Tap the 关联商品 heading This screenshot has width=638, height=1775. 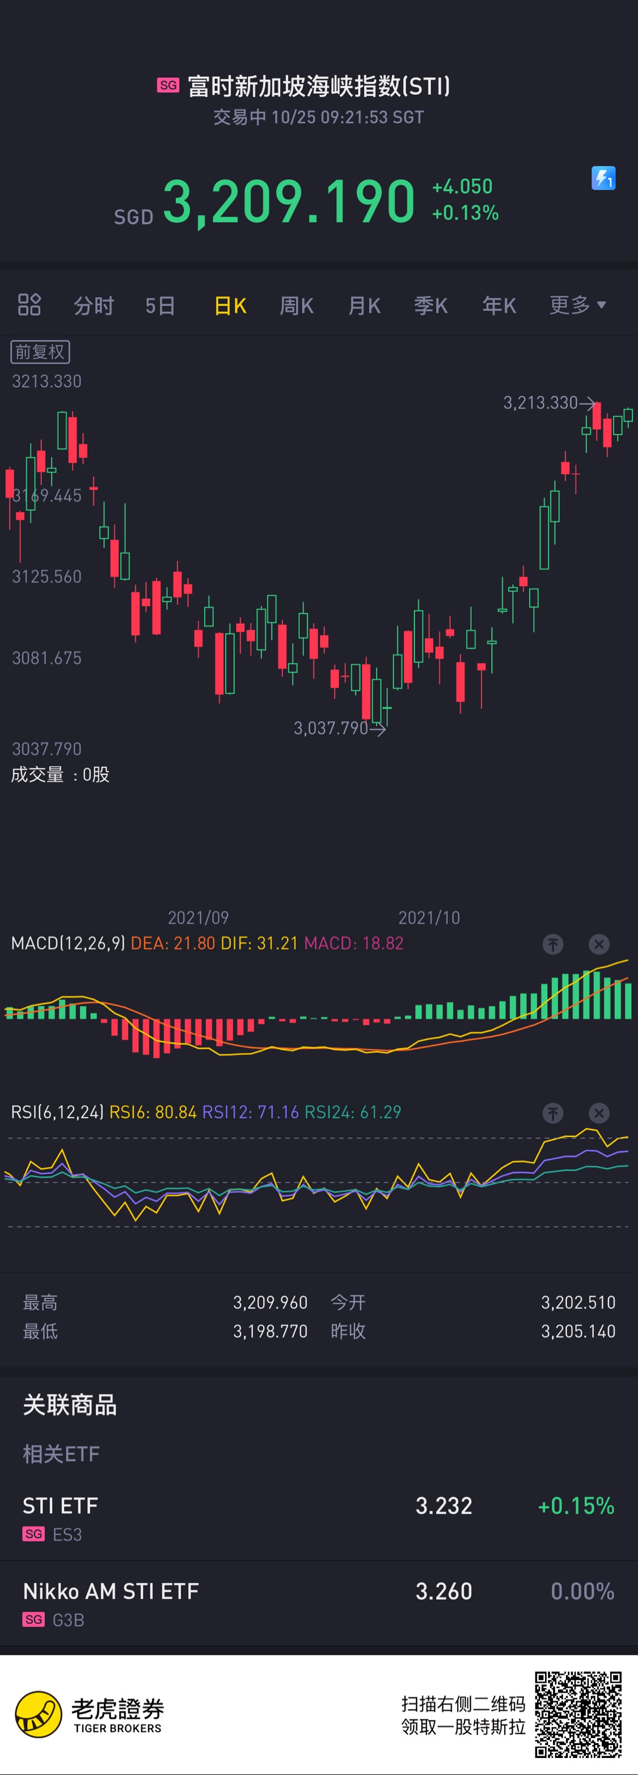point(70,1405)
